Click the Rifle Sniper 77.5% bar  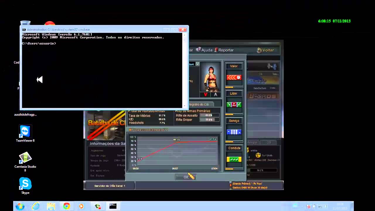click(209, 120)
